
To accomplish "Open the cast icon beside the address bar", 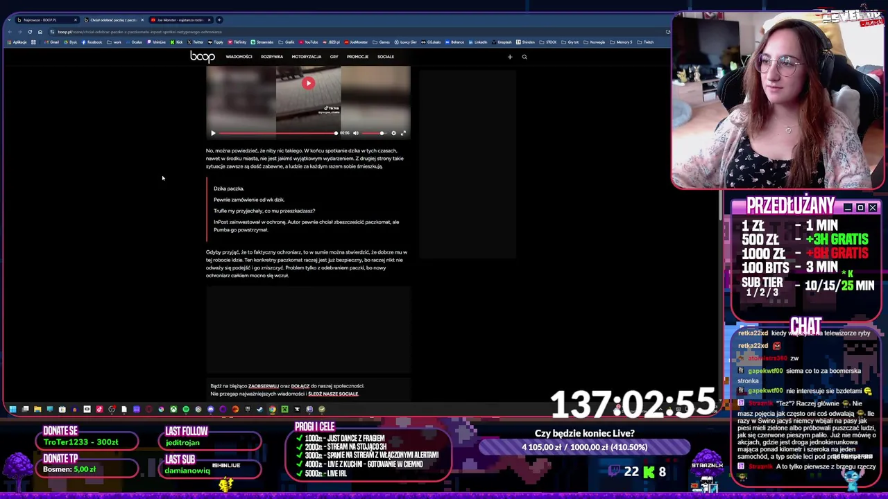I will click(668, 32).
